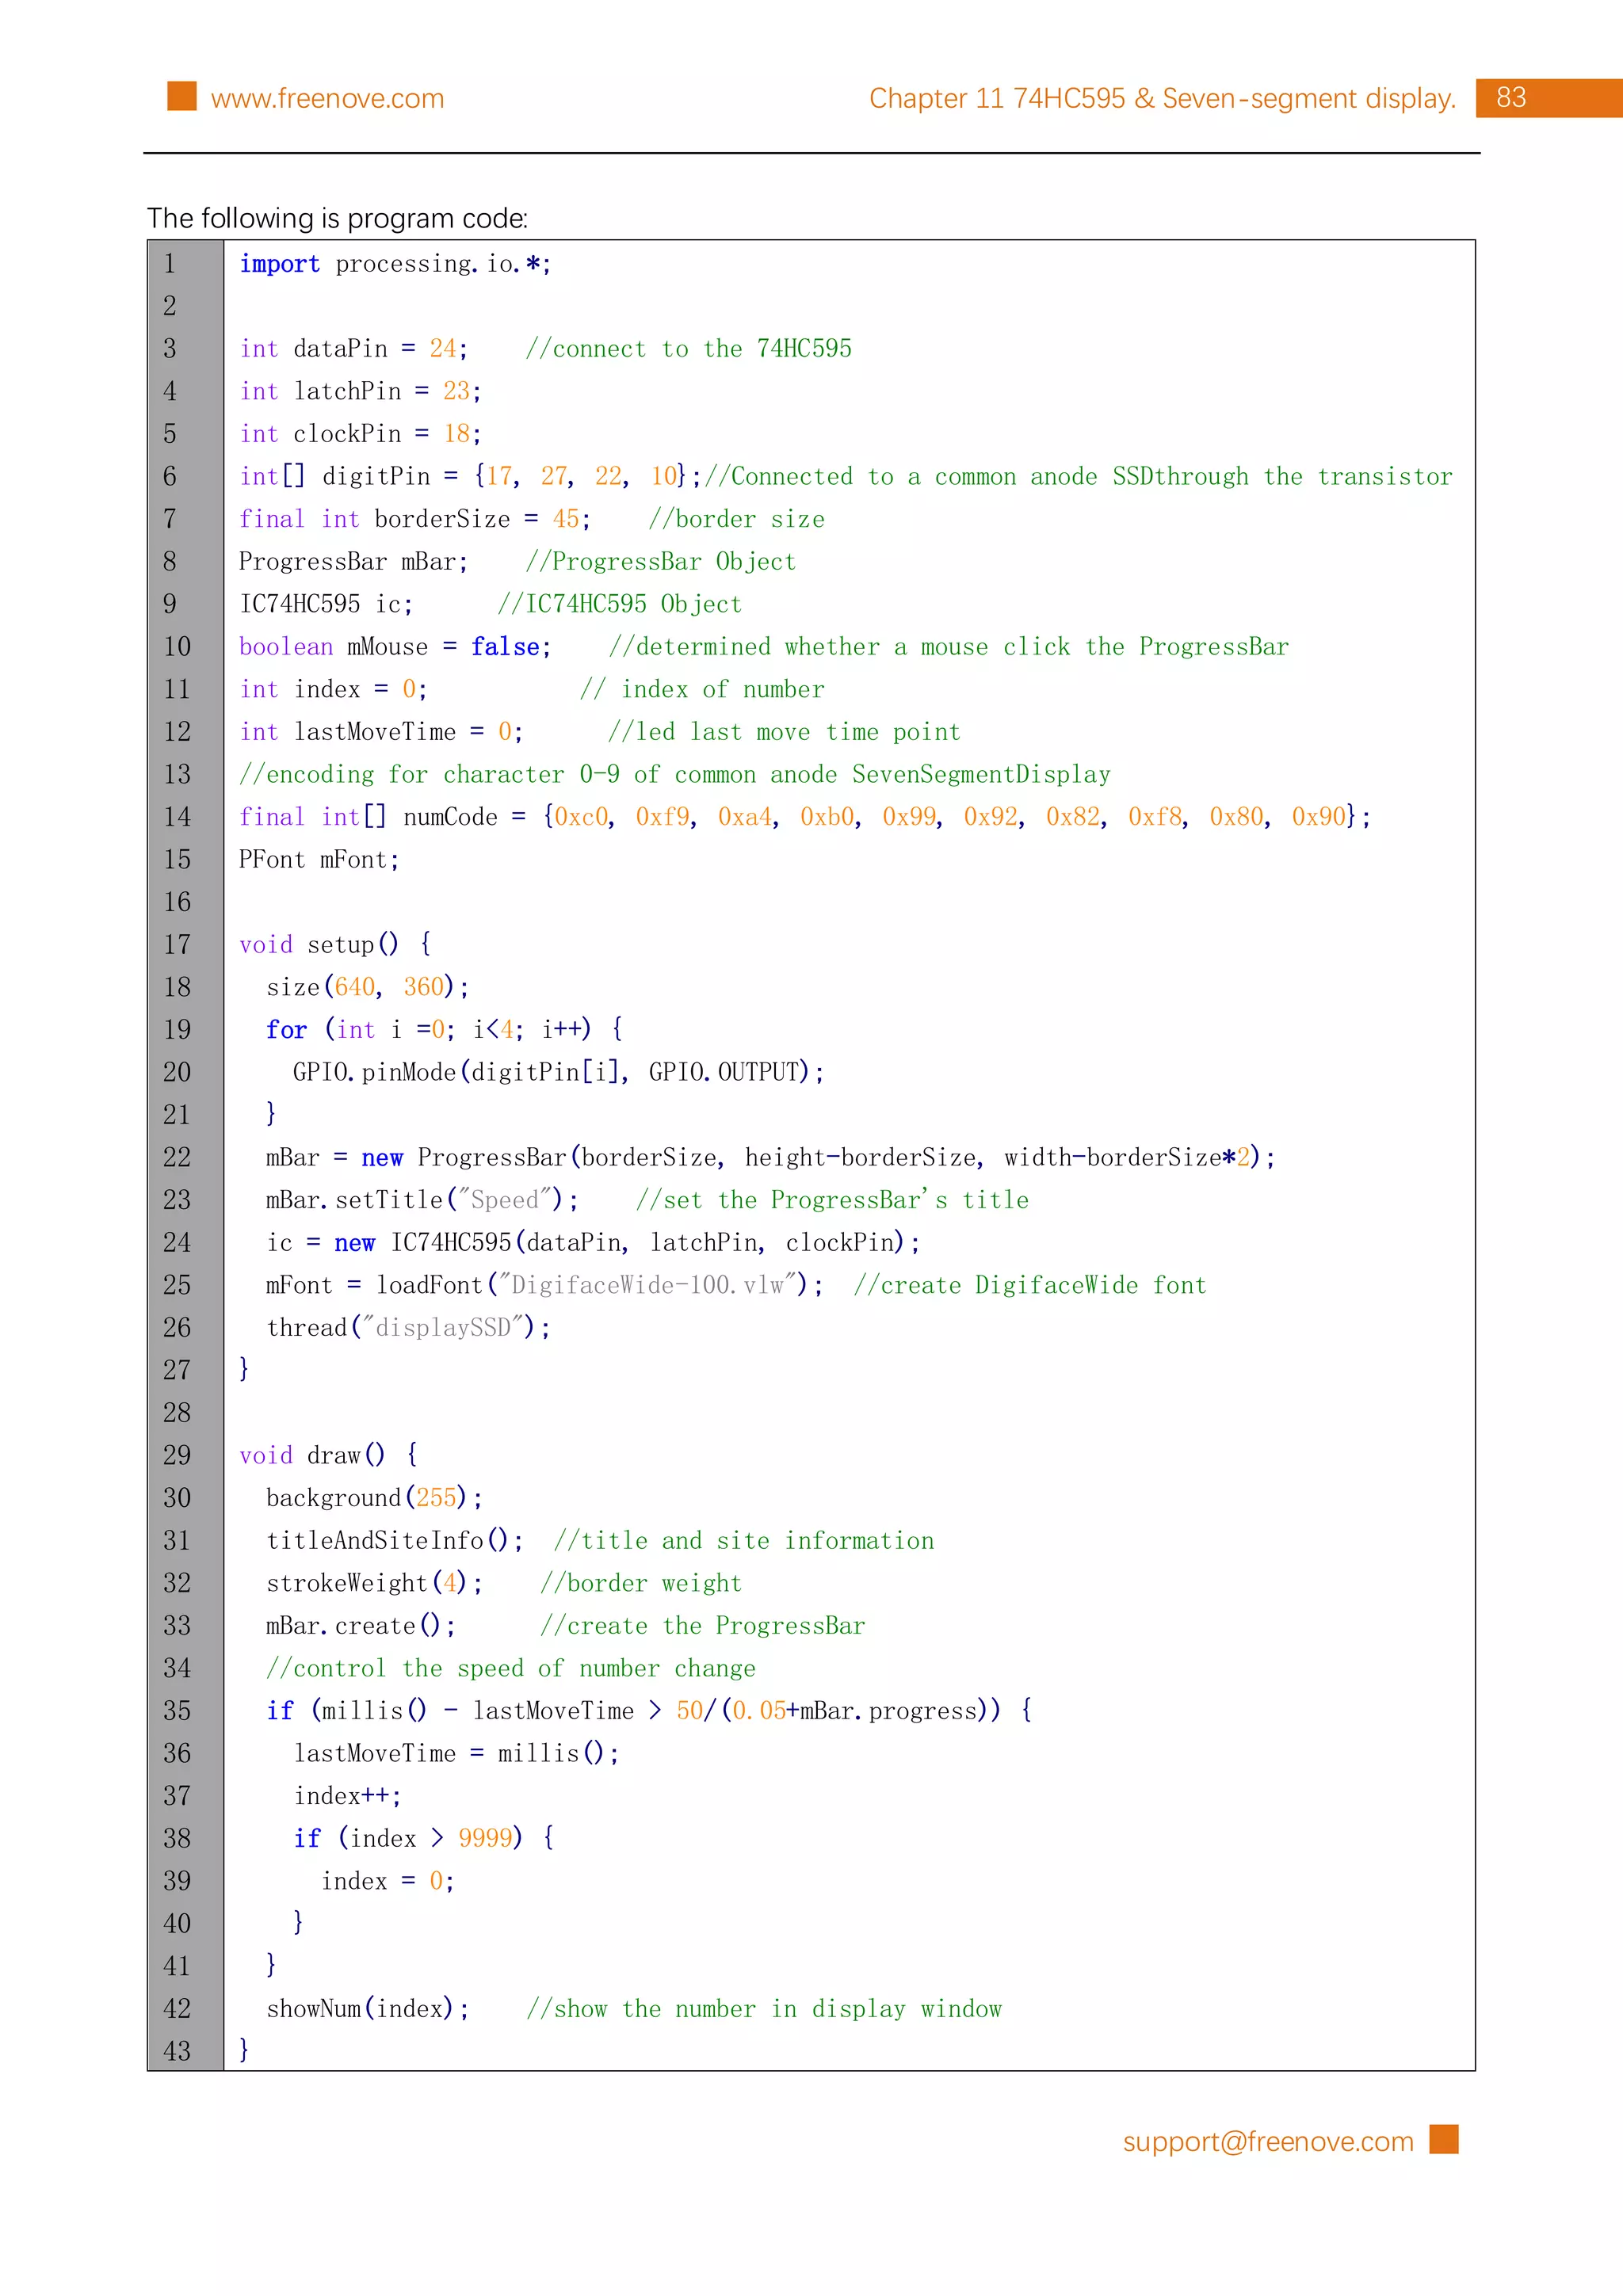Click the support@freenove.com footer email
Image resolution: width=1623 pixels, height=2296 pixels.
pos(1267,2141)
